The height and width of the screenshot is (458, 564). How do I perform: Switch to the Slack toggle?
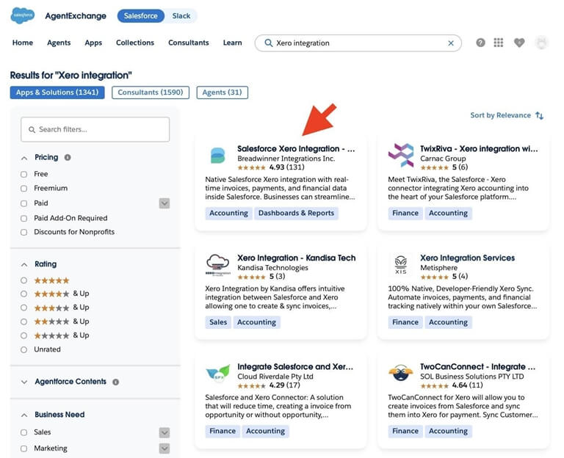tap(181, 16)
